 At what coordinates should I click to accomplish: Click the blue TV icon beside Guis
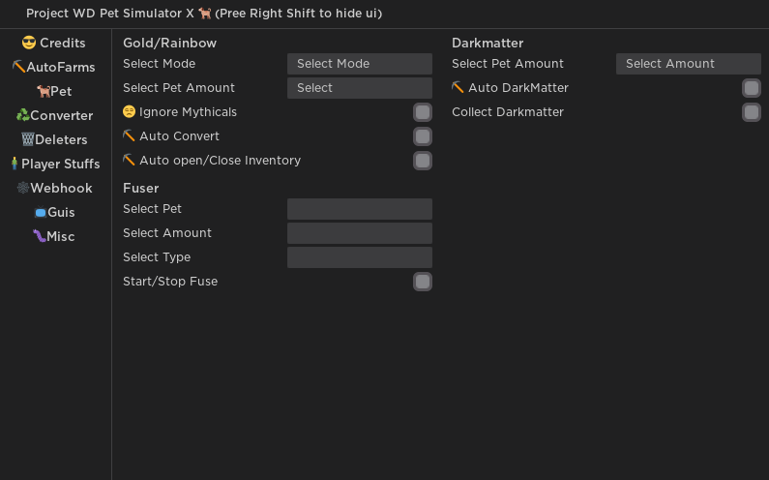click(x=41, y=212)
